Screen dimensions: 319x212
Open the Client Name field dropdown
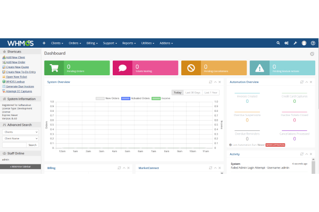[x=20, y=138]
